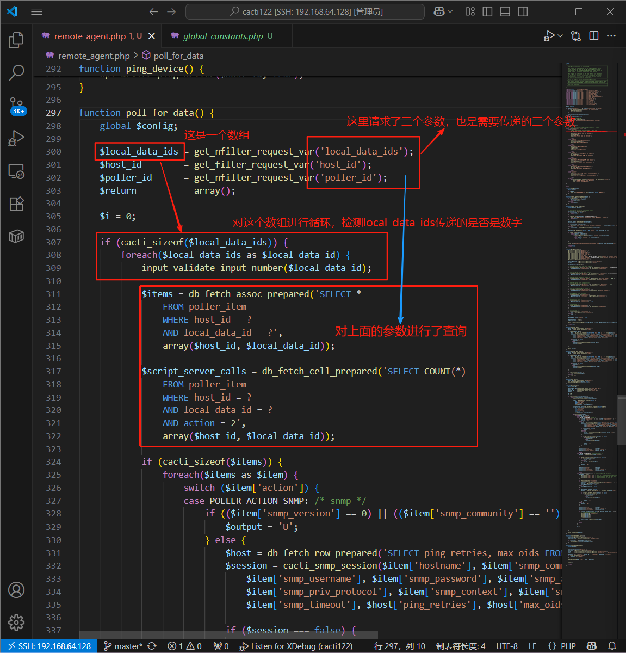Open remote_agent.php breadcrumb item

(x=88, y=56)
